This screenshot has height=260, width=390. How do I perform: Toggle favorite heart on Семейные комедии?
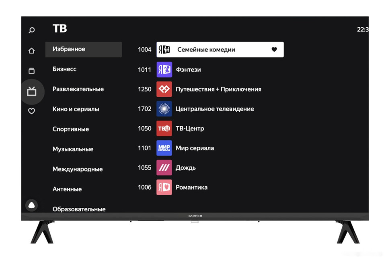point(274,50)
